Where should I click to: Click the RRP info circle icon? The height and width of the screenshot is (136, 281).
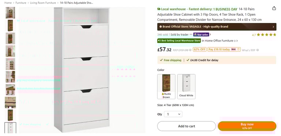click(190, 50)
